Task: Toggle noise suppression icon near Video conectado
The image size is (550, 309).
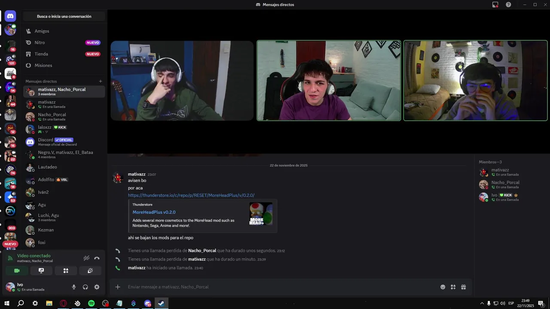Action: tap(86, 258)
